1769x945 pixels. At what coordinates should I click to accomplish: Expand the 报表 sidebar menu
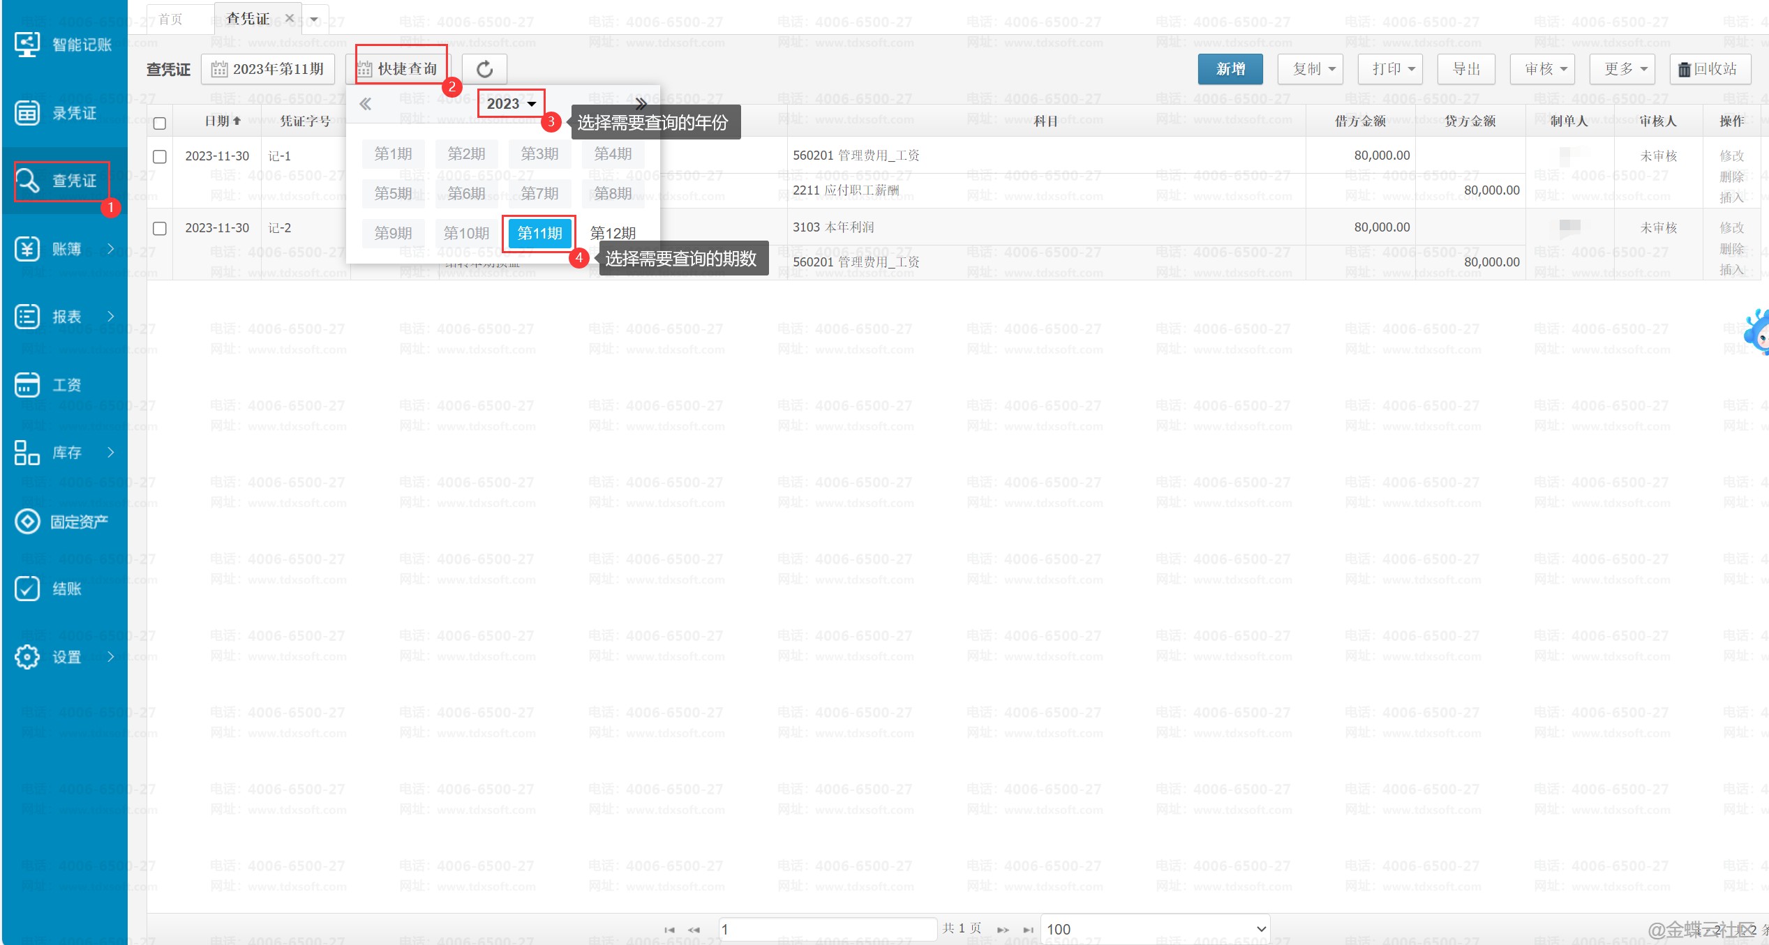click(x=66, y=317)
